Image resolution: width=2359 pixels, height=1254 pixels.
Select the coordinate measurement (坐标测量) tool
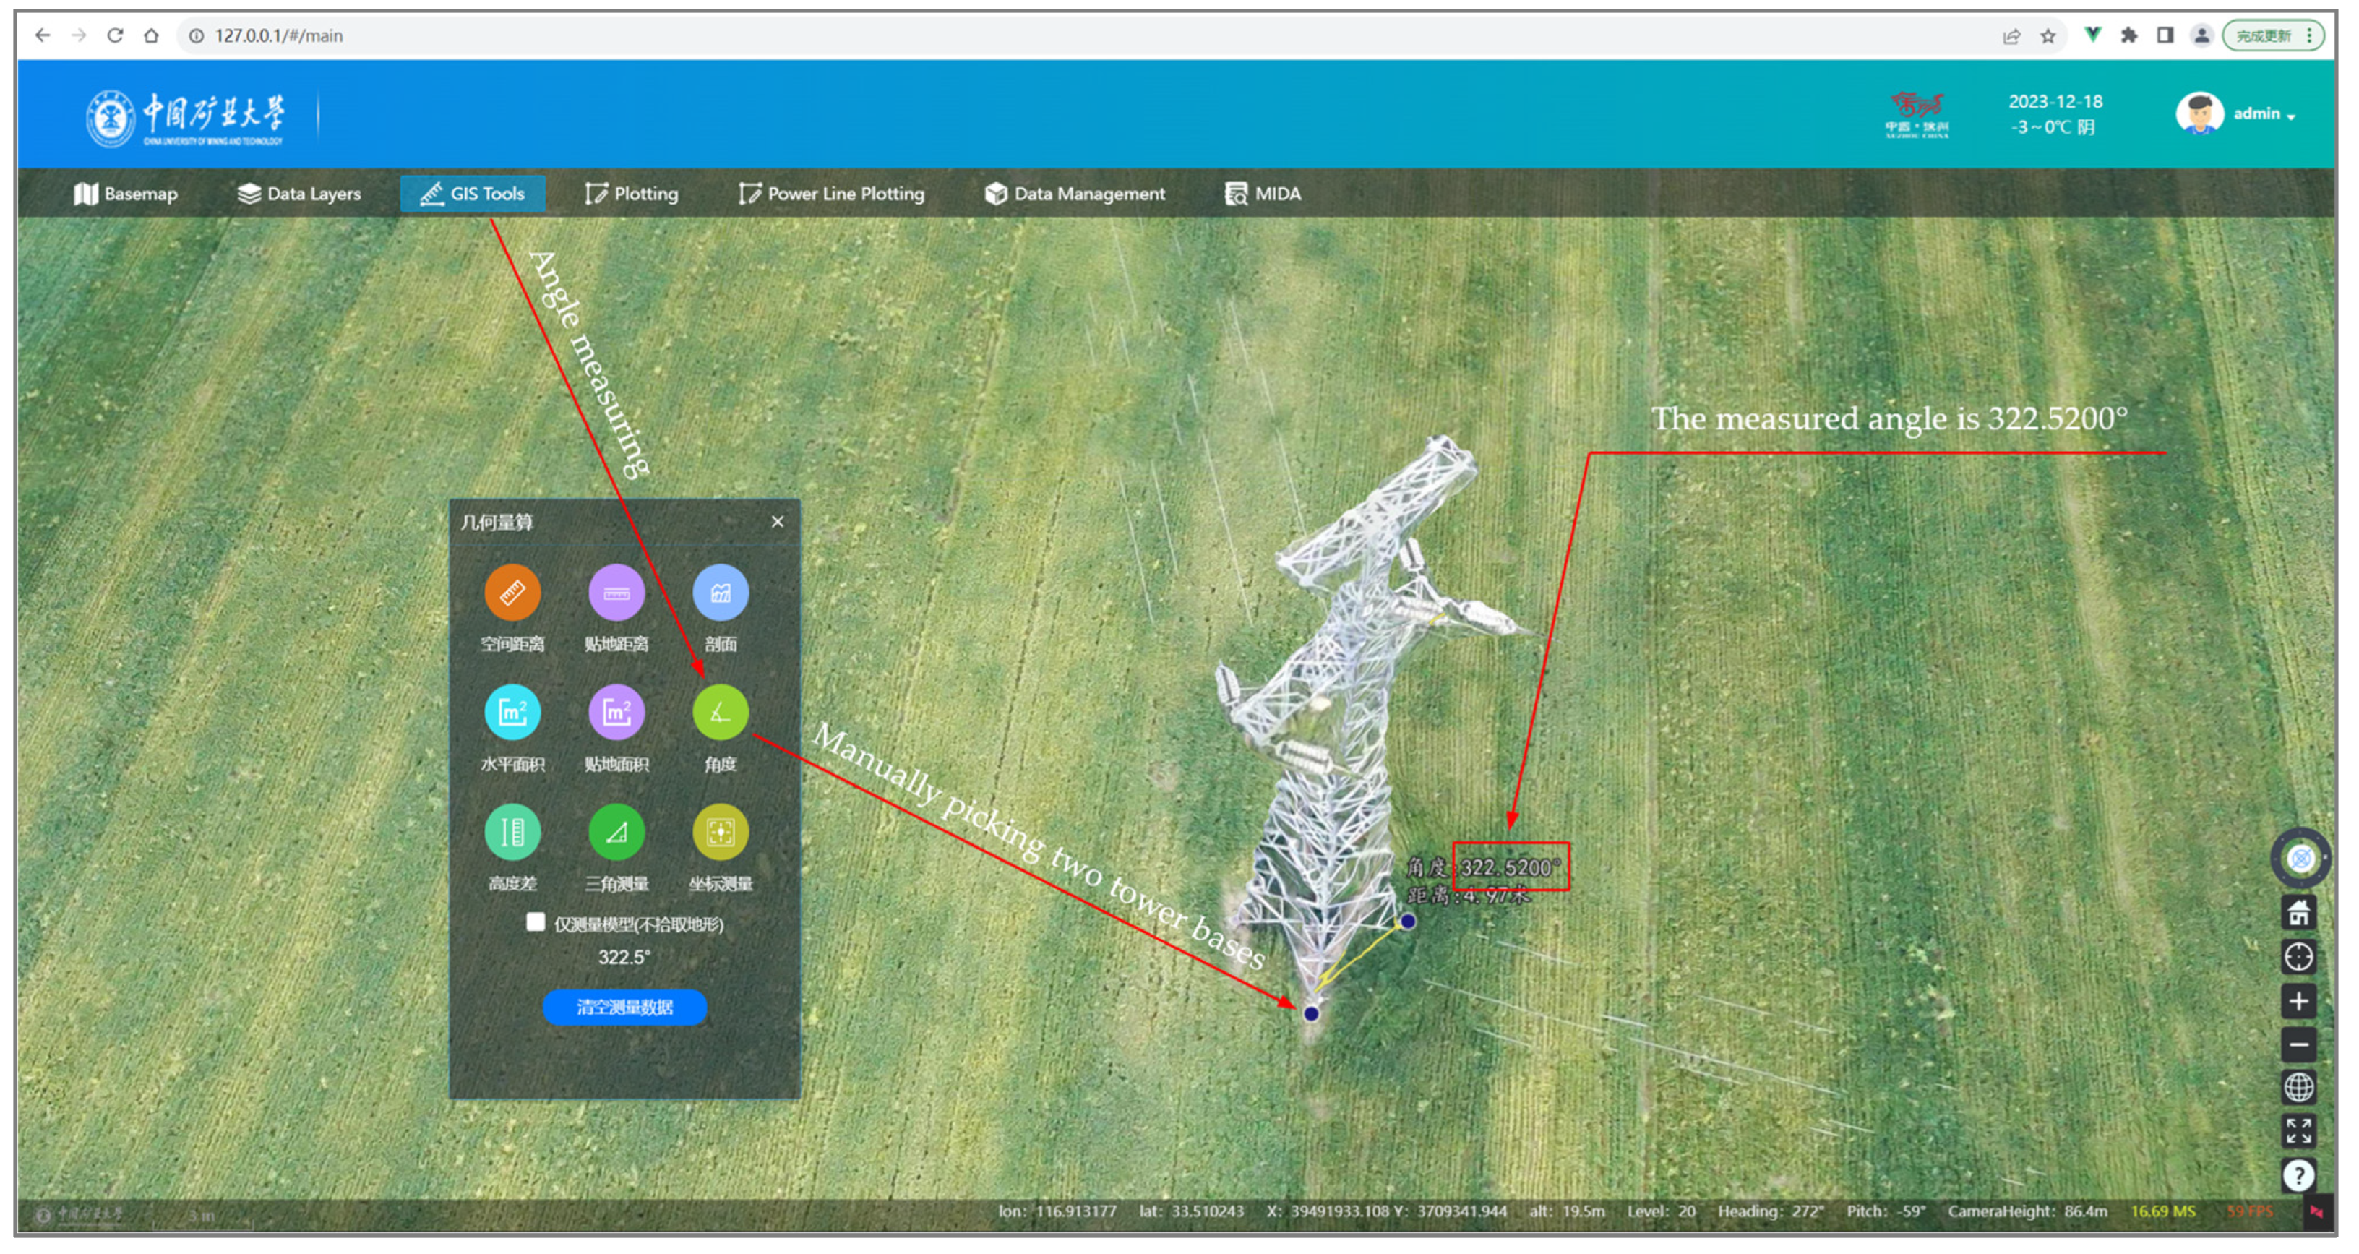click(720, 833)
